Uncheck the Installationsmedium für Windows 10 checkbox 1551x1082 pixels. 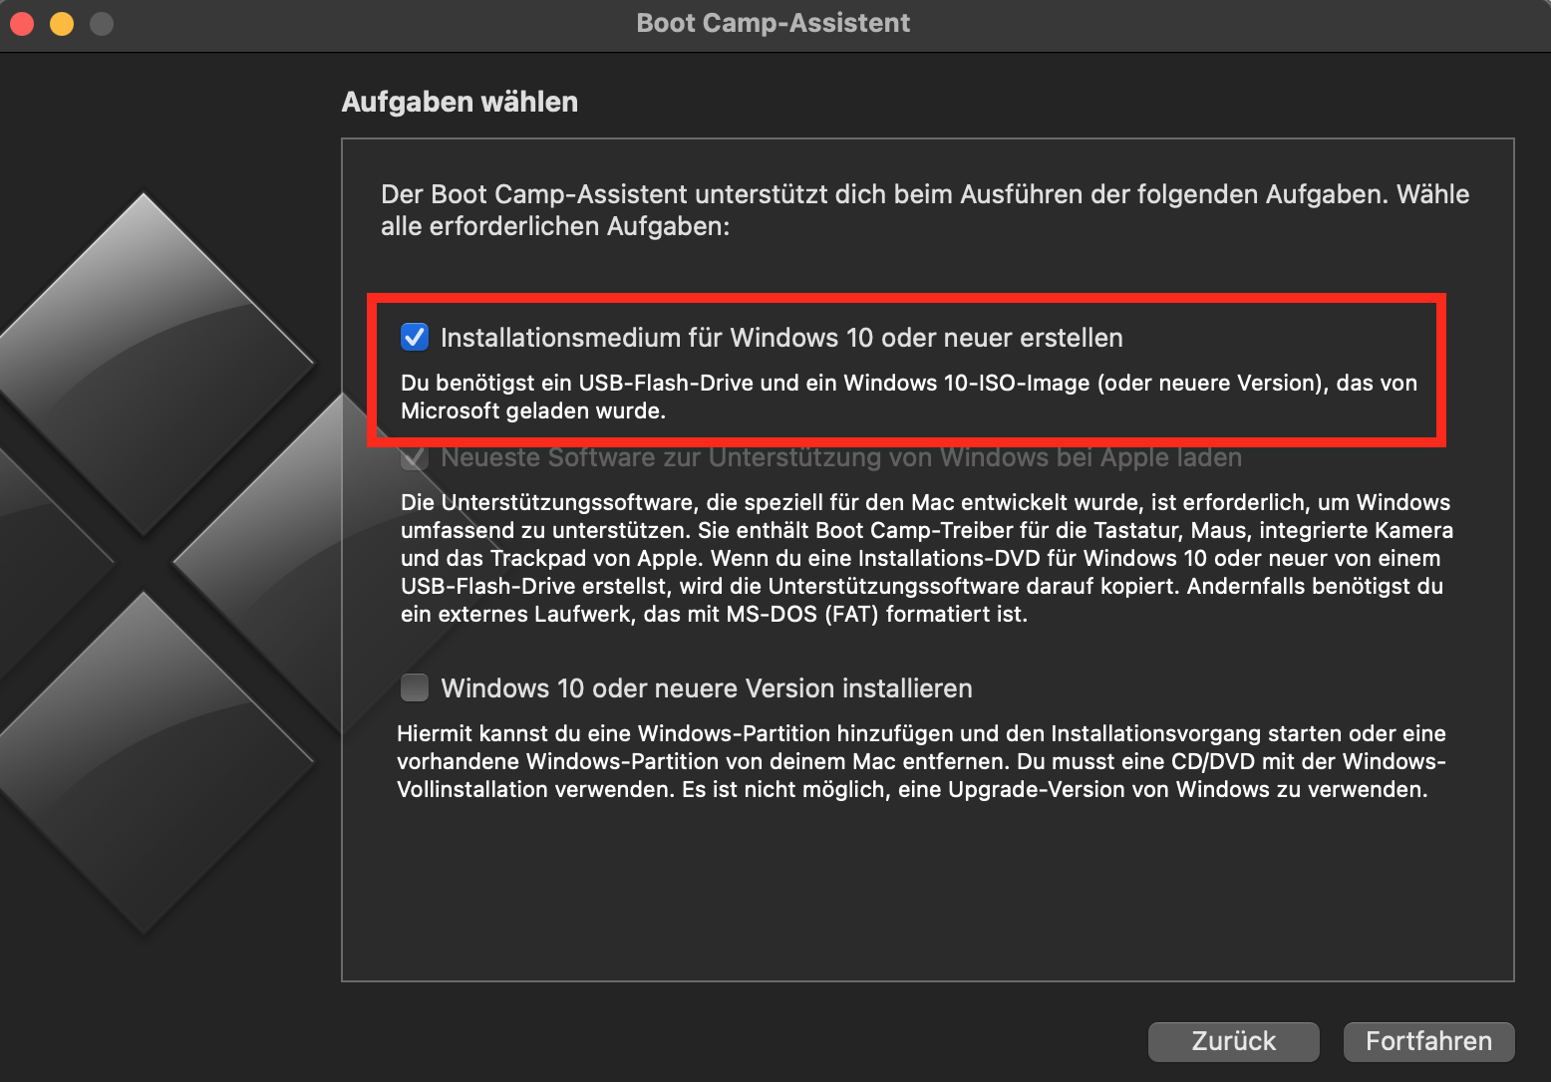click(x=415, y=338)
